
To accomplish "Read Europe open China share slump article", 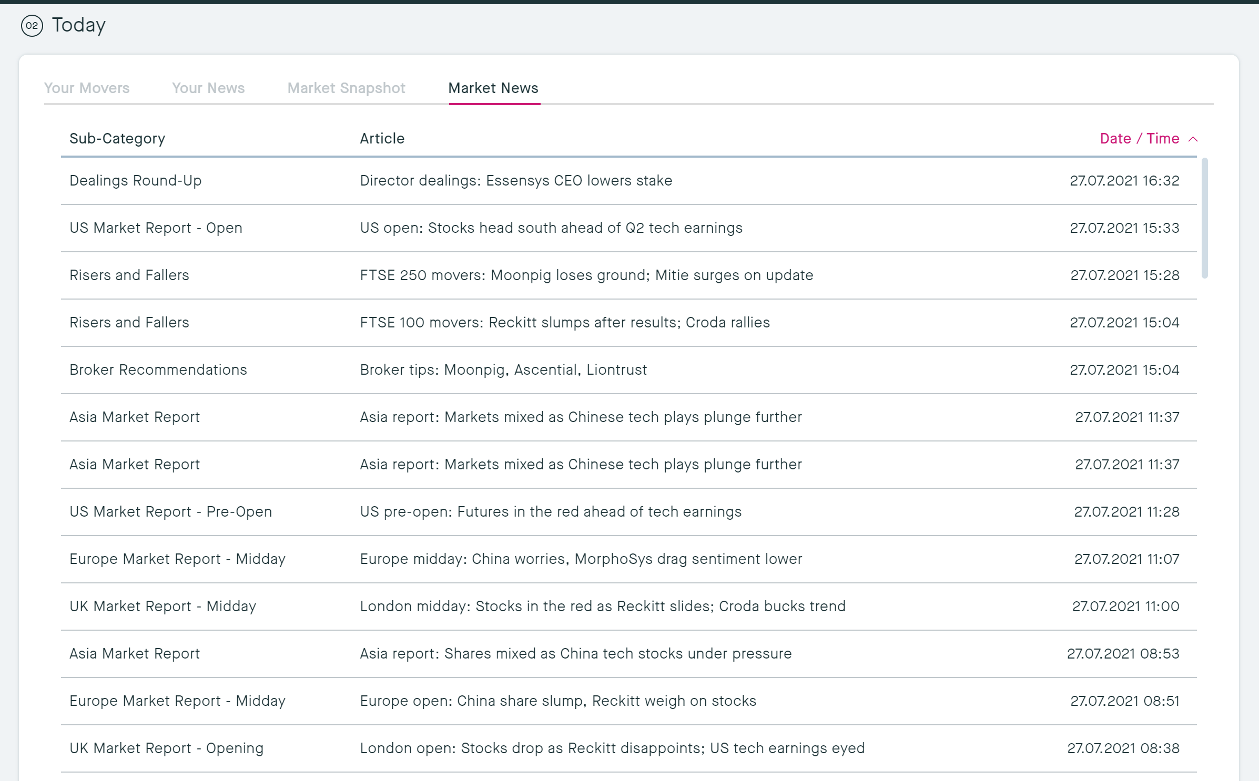I will [x=557, y=701].
